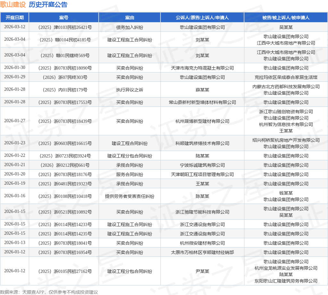Click date cell 2026-01-27
The width and height of the screenshot is (328, 295).
click(x=15, y=121)
